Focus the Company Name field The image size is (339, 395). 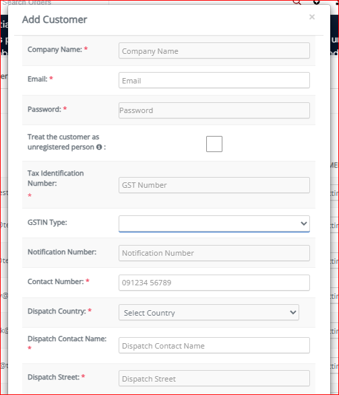coord(214,50)
